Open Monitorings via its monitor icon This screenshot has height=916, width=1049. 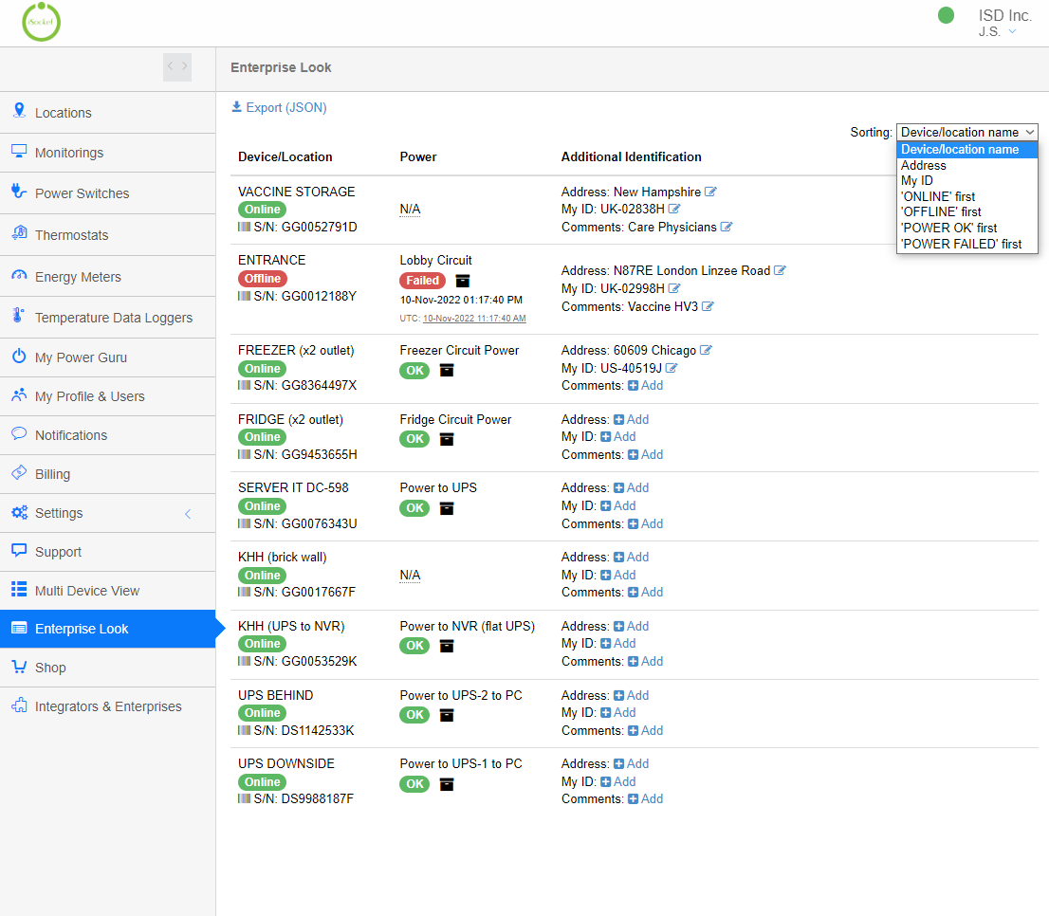(x=19, y=151)
